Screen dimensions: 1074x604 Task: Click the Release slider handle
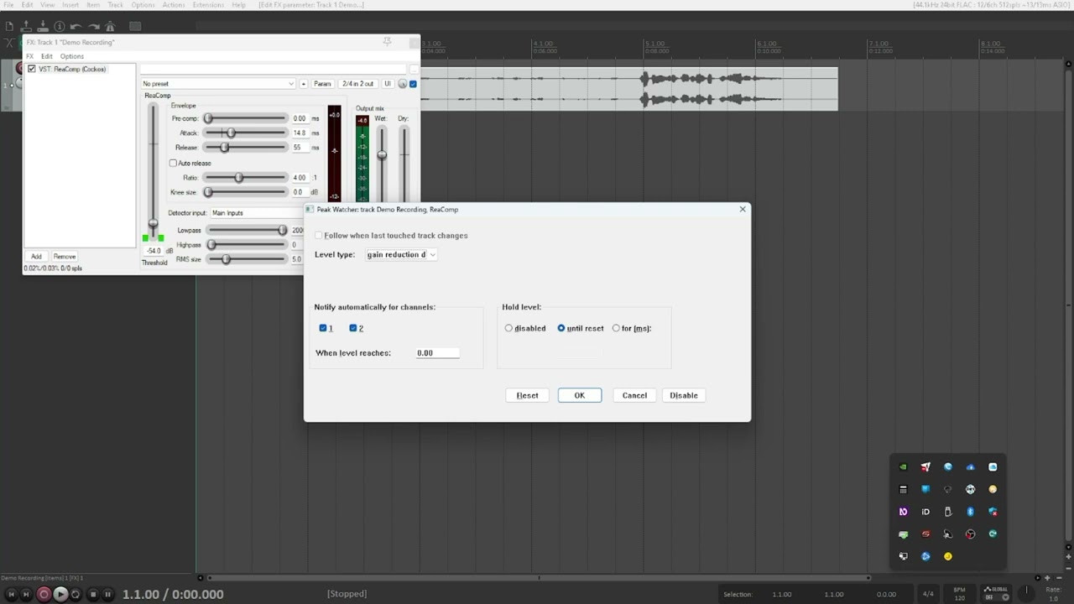[224, 147]
